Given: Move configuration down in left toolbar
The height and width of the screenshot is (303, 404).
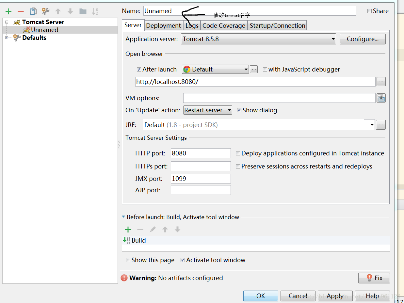Looking at the screenshot, I should (x=70, y=11).
